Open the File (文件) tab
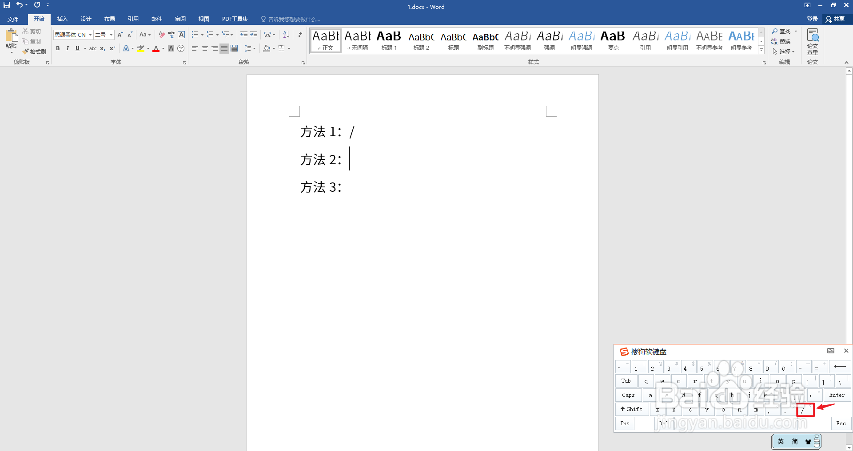The height and width of the screenshot is (451, 853). 13,19
